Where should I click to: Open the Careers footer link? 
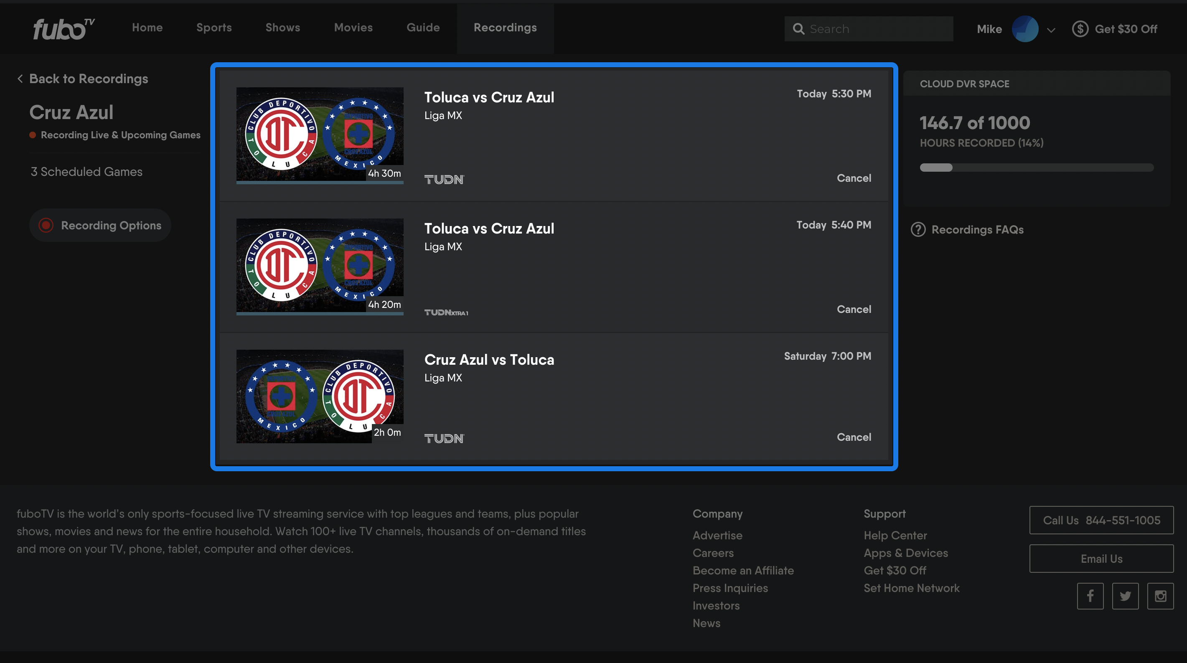pyautogui.click(x=713, y=553)
